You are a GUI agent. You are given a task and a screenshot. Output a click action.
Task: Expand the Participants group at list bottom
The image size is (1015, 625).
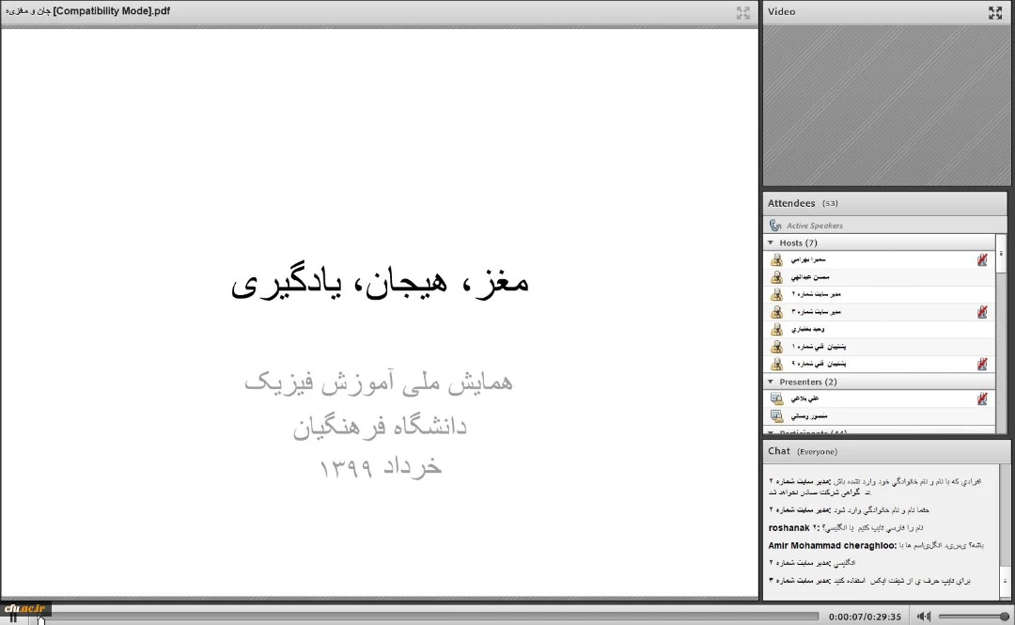772,432
